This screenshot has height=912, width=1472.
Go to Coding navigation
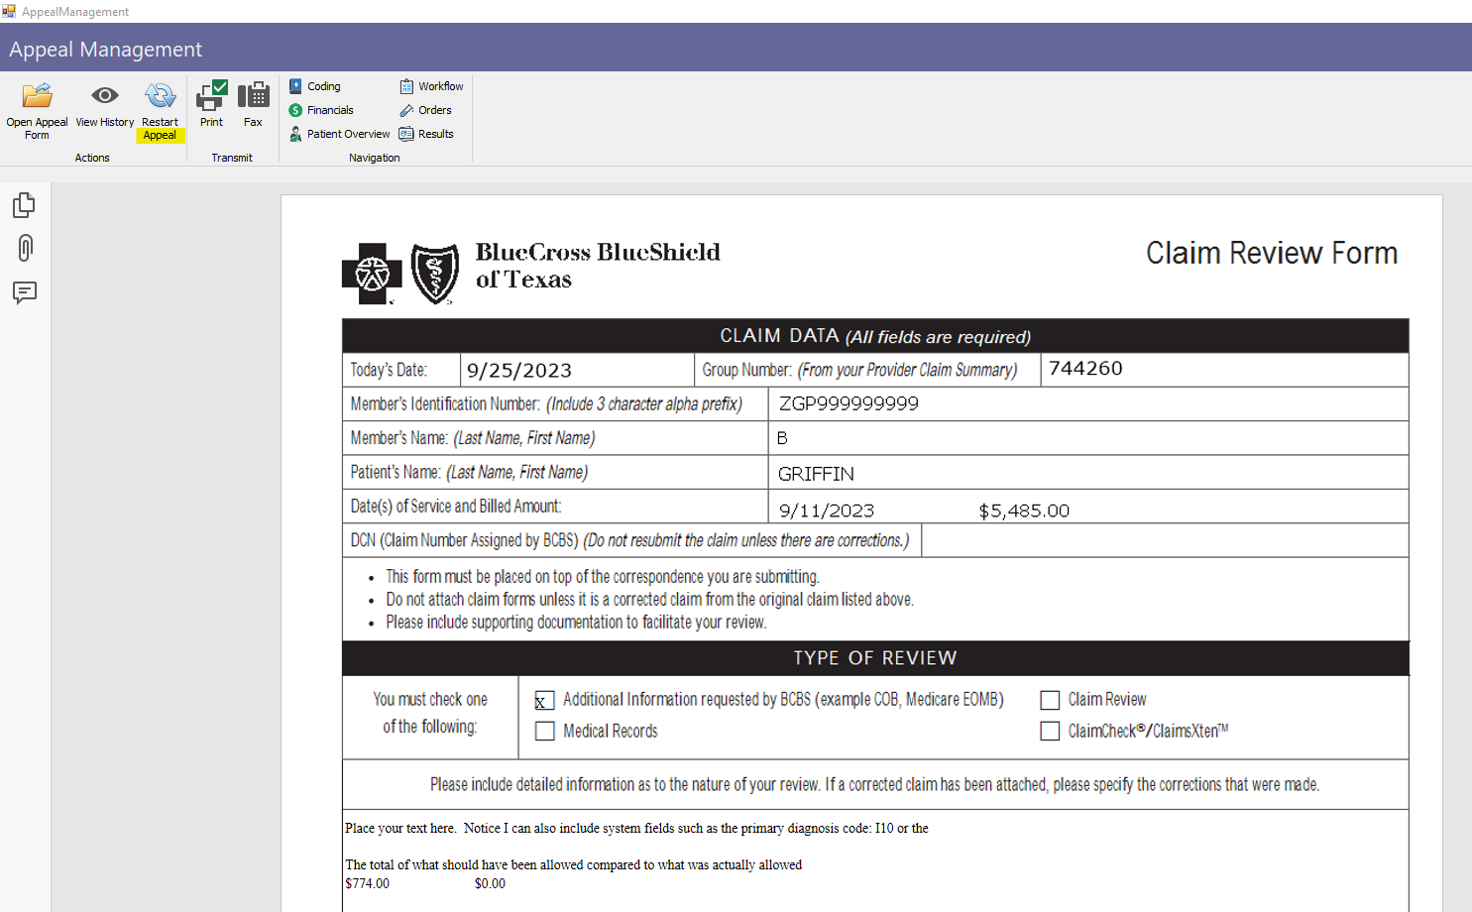coord(315,86)
